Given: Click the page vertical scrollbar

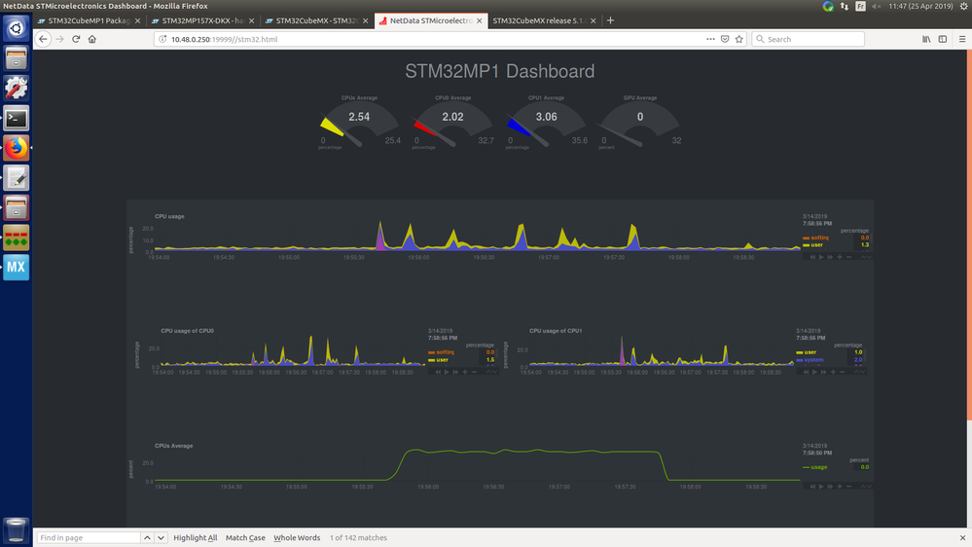Looking at the screenshot, I should 969,236.
